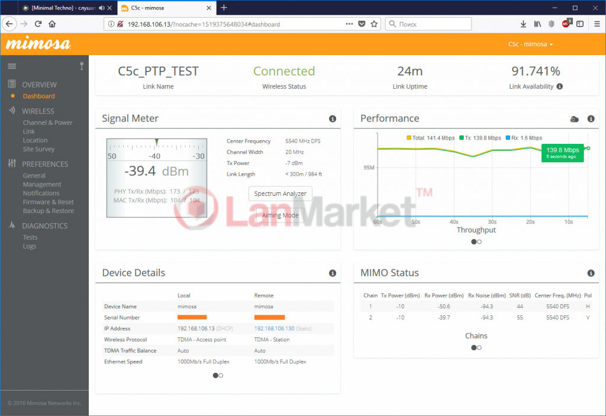Open the MIMO Status info icon
Viewport: 606px width, 416px height.
[591, 273]
